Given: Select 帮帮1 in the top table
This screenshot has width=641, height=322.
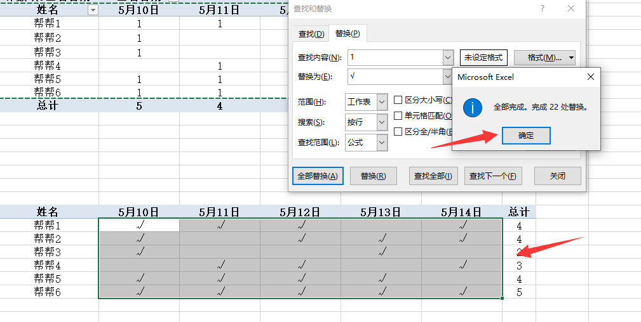Looking at the screenshot, I should (x=48, y=23).
